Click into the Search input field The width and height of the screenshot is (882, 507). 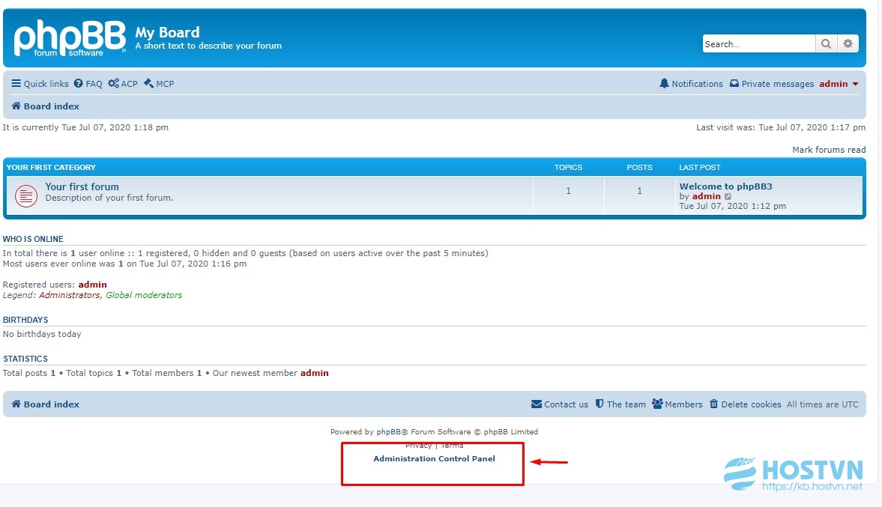point(758,43)
